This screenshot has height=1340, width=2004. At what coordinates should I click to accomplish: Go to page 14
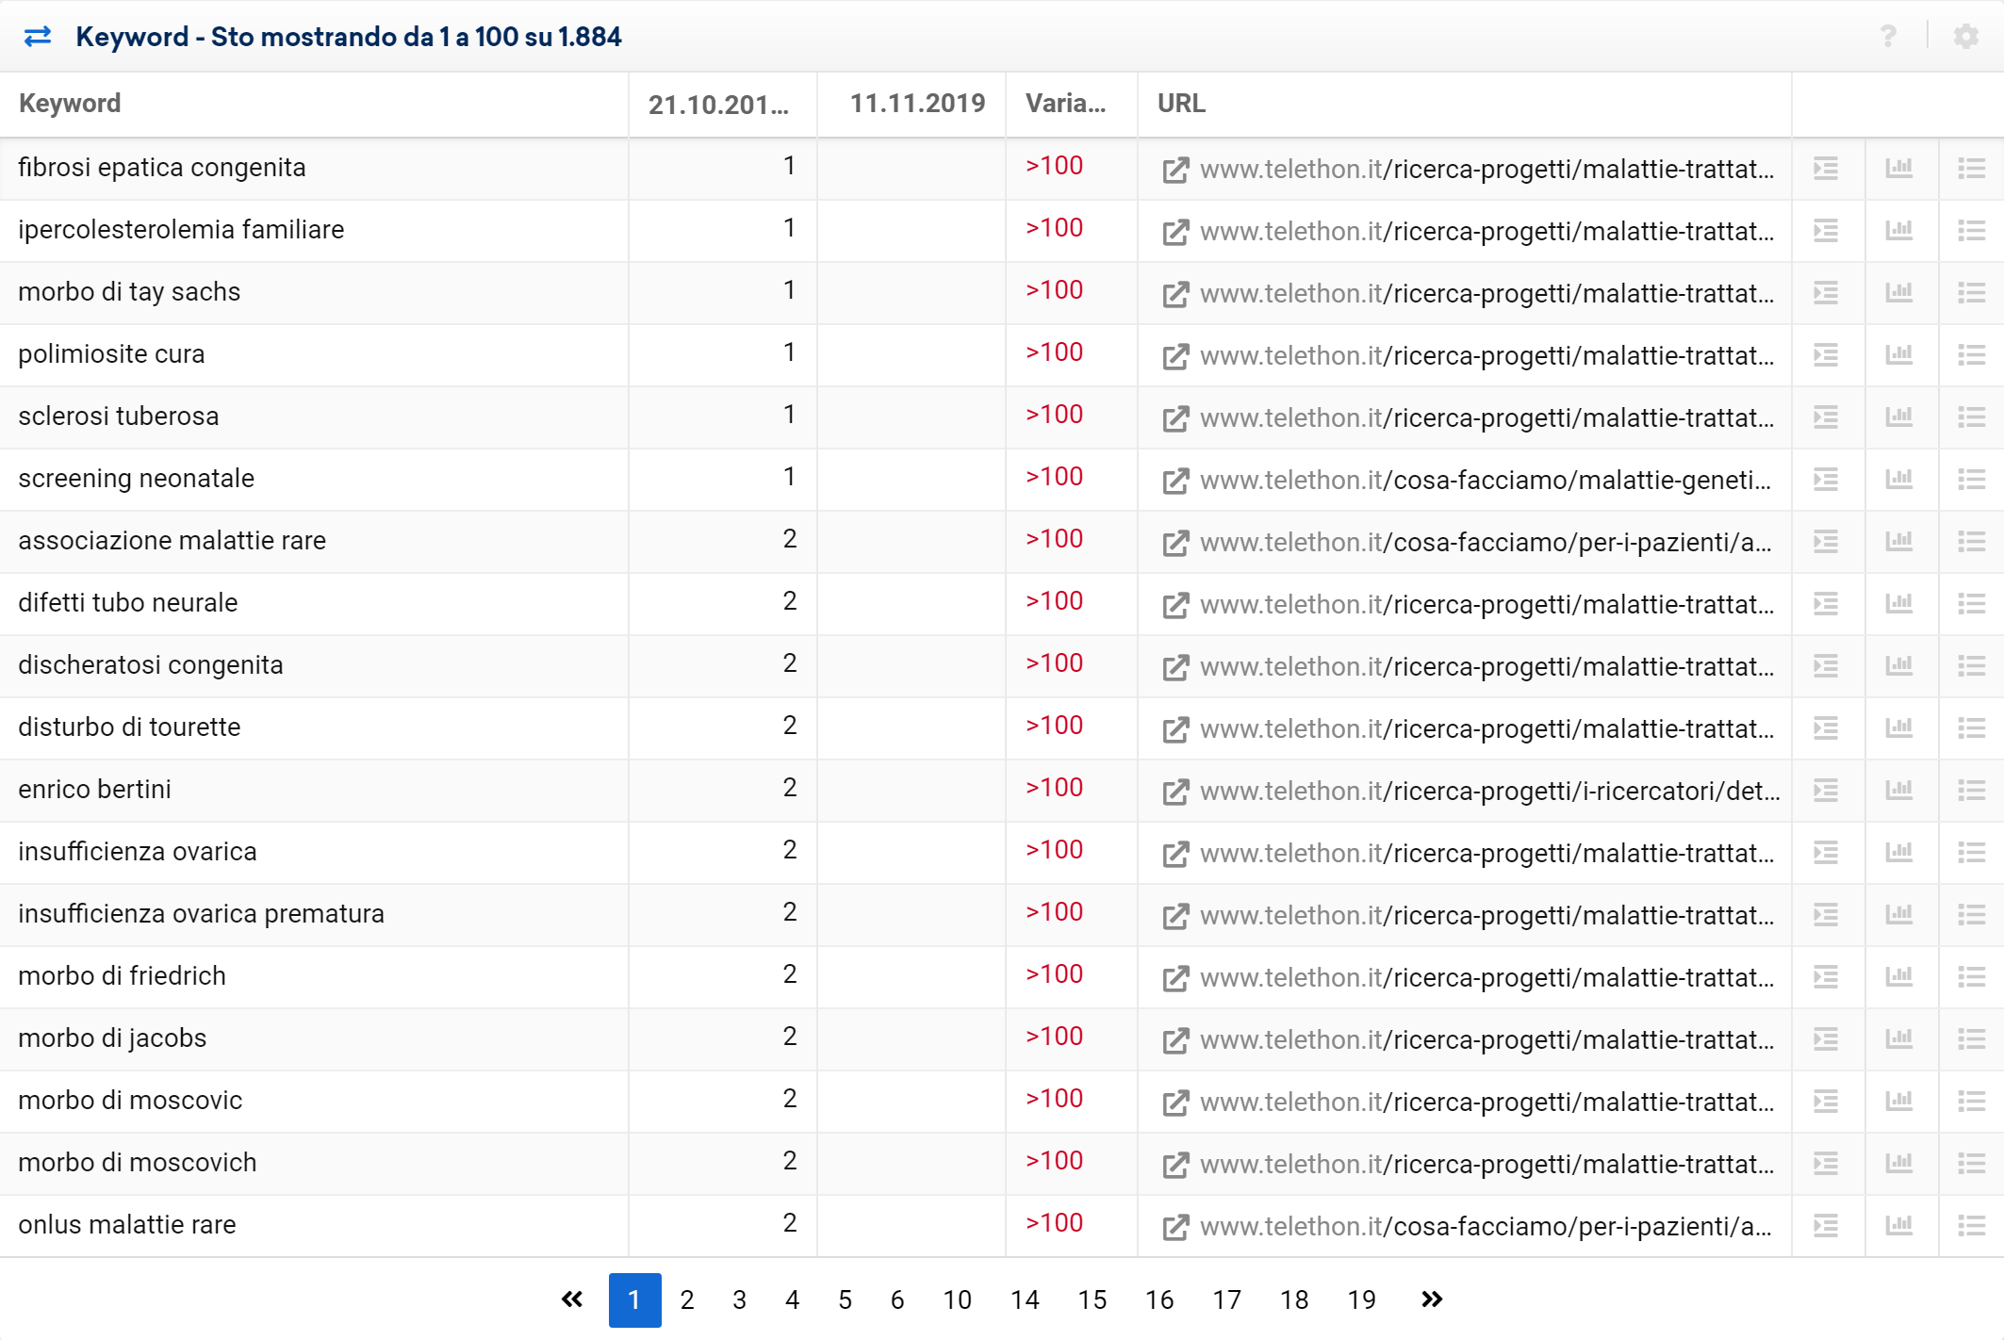(x=1025, y=1300)
